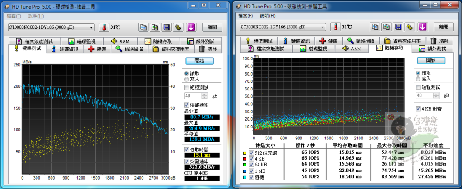Uncheck the 4 KB 對齊 checkbox
The width and height of the screenshot is (462, 189).
418,109
